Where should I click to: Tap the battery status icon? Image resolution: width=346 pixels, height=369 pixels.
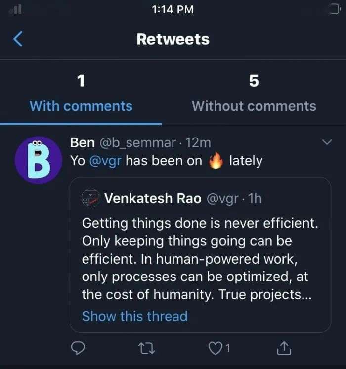pyautogui.click(x=334, y=9)
